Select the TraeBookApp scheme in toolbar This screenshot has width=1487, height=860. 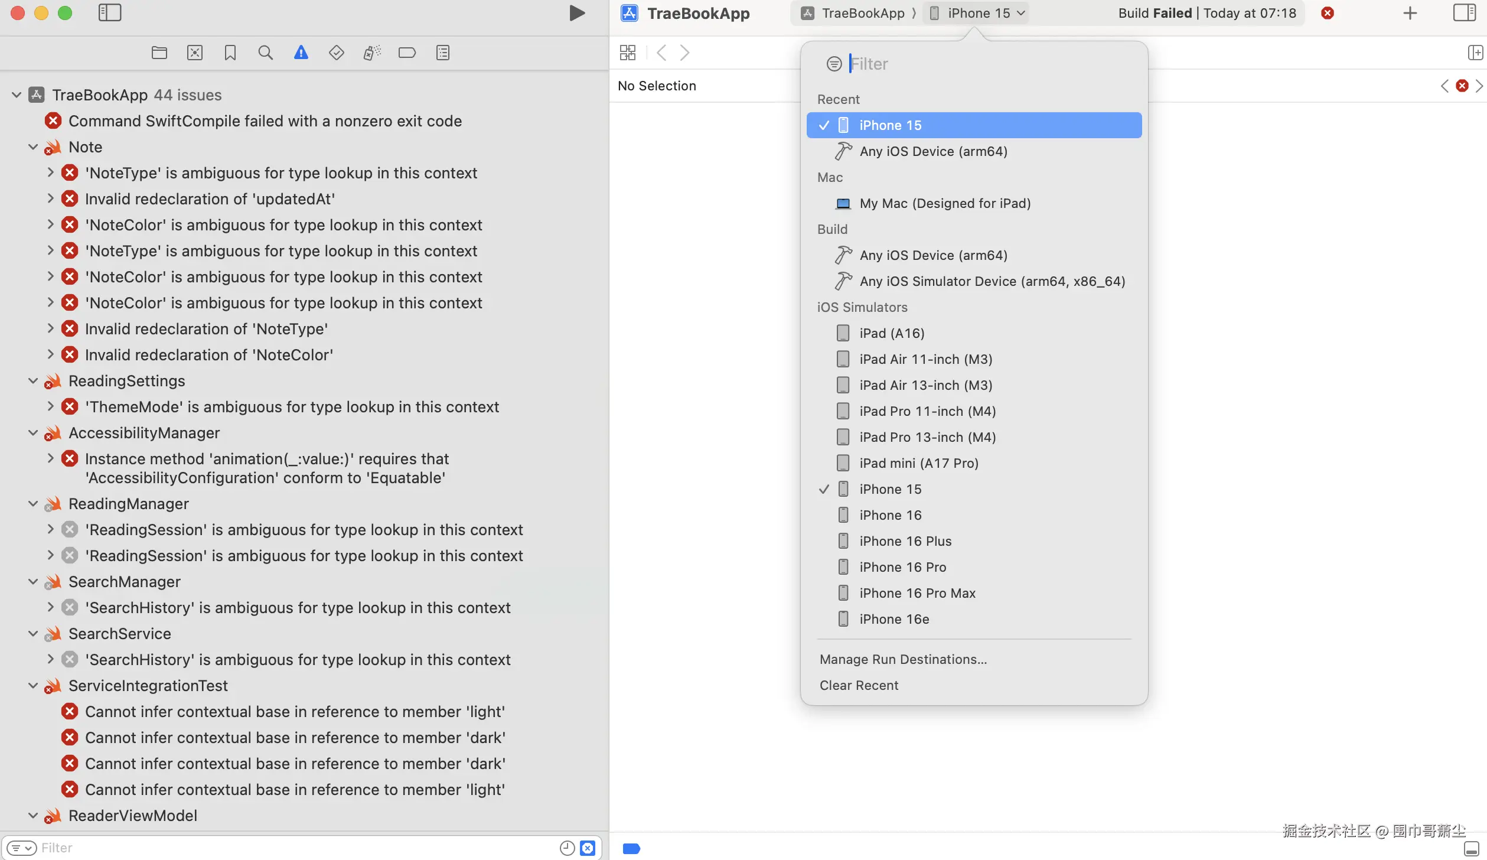(x=853, y=13)
